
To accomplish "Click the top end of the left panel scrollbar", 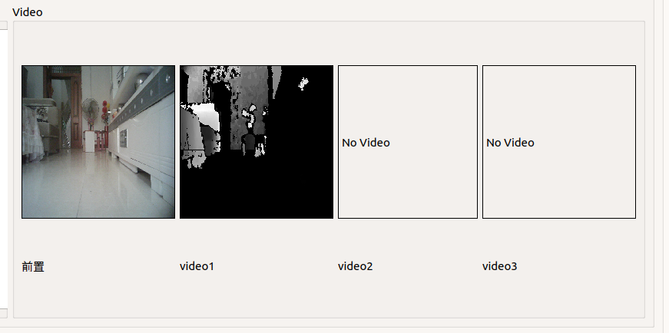I will [3, 25].
